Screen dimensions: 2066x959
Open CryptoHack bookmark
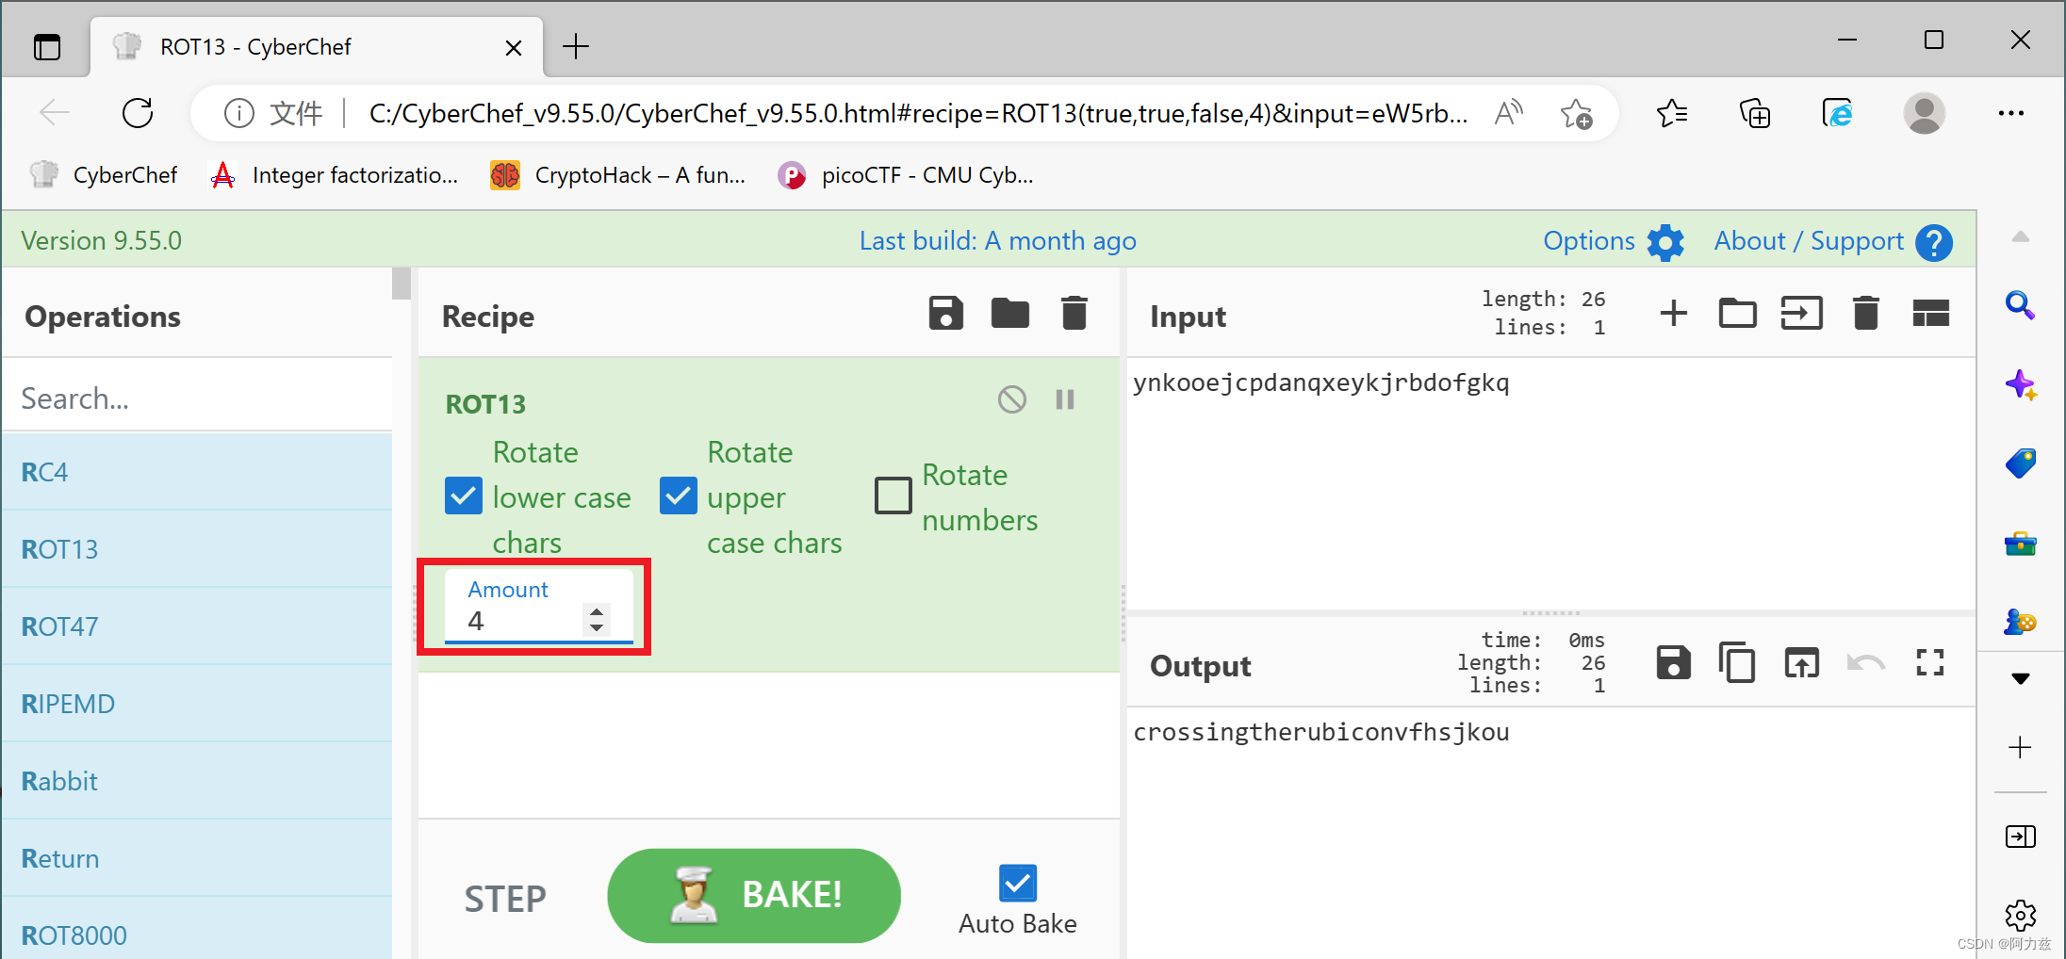618,175
